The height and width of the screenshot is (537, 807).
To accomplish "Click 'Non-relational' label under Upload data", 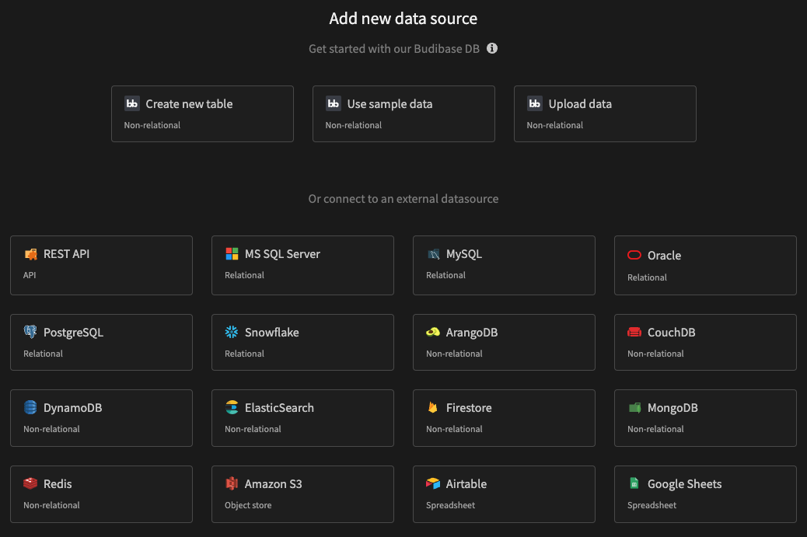I will click(554, 125).
